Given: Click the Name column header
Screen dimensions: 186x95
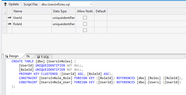Looking at the screenshot, I should (32, 11).
